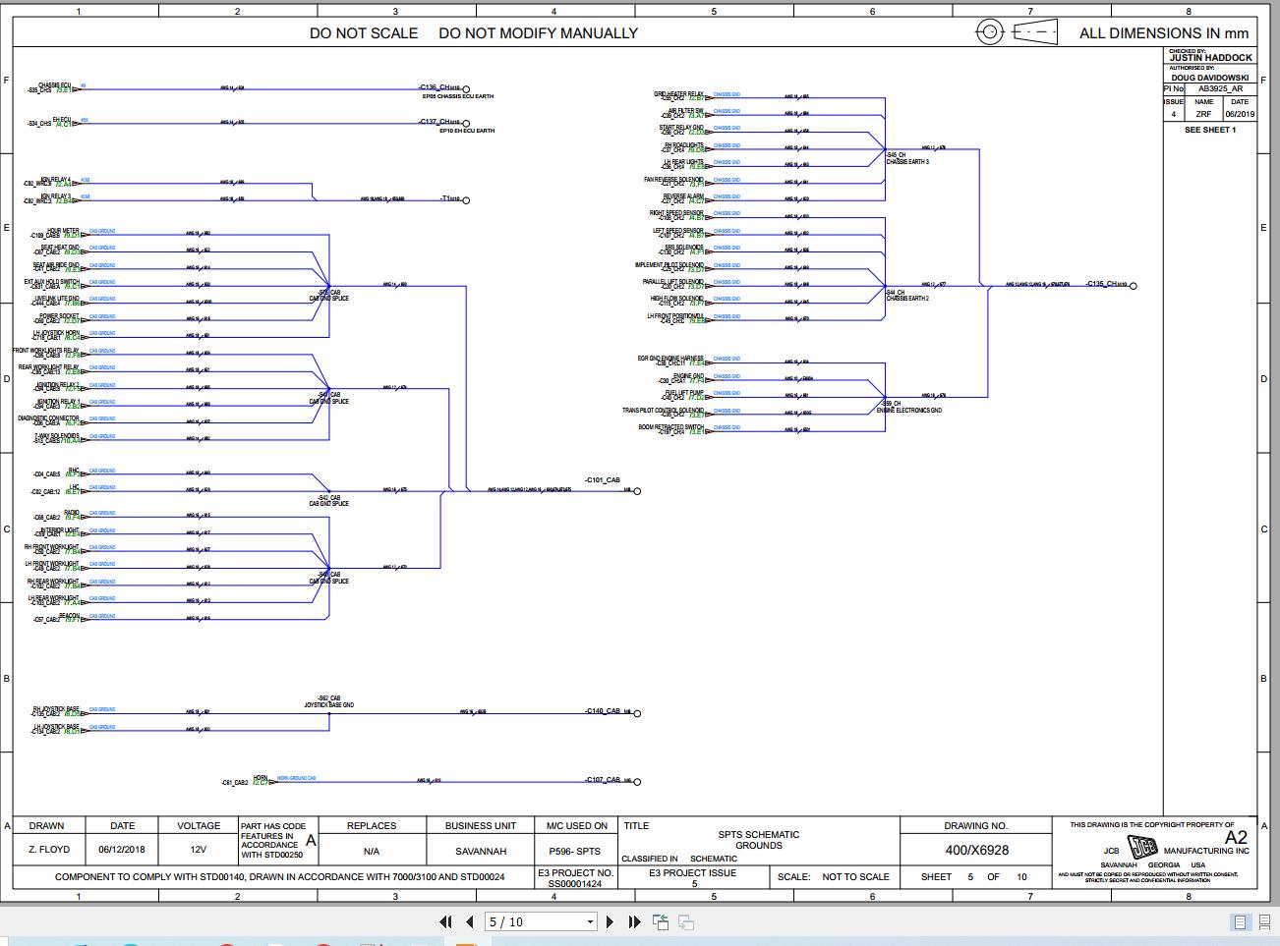The height and width of the screenshot is (946, 1280).
Task: Click the C101_CAB connector label
Action: (602, 480)
